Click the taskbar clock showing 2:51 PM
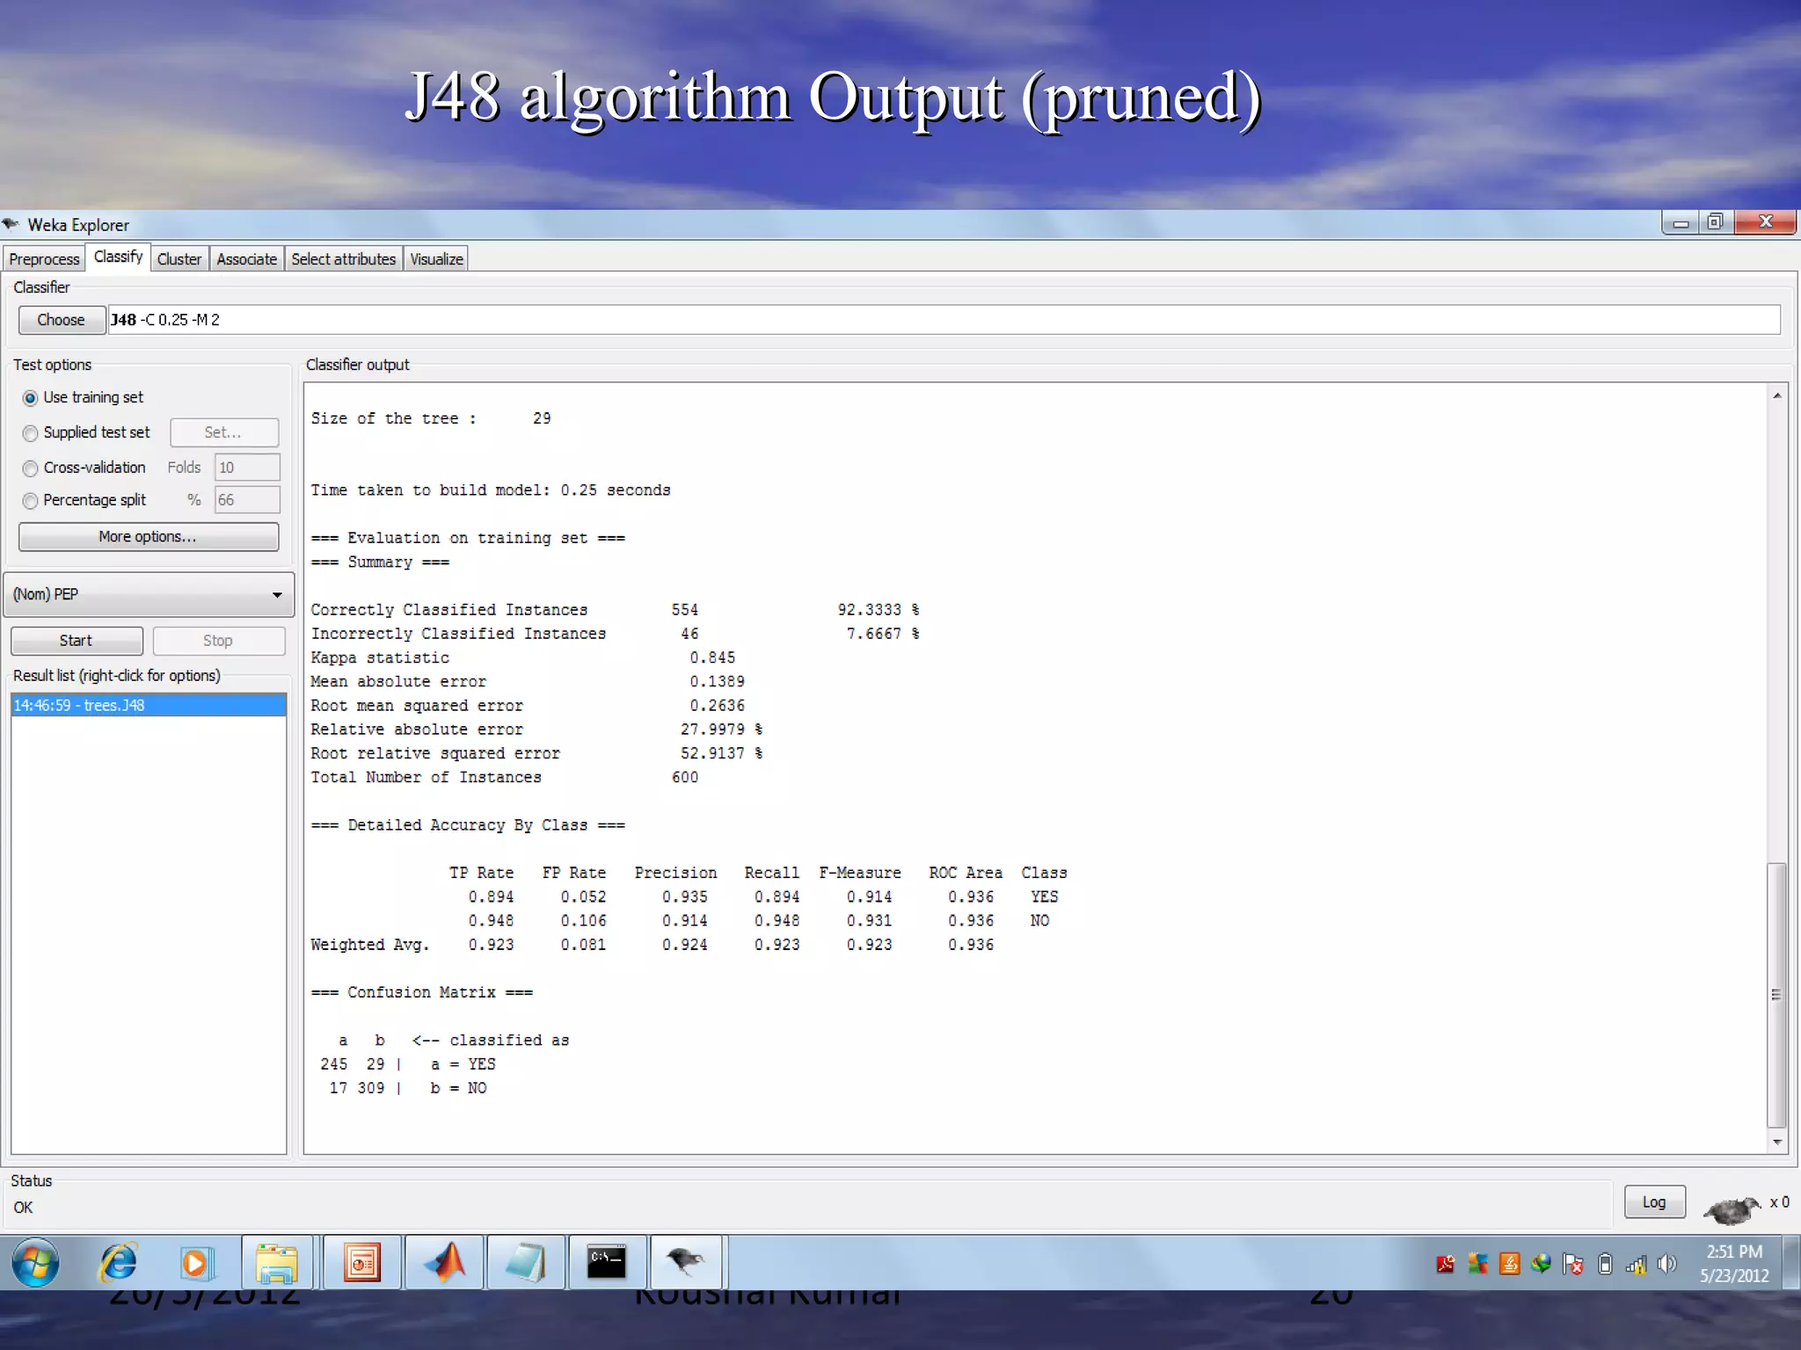 pos(1733,1264)
